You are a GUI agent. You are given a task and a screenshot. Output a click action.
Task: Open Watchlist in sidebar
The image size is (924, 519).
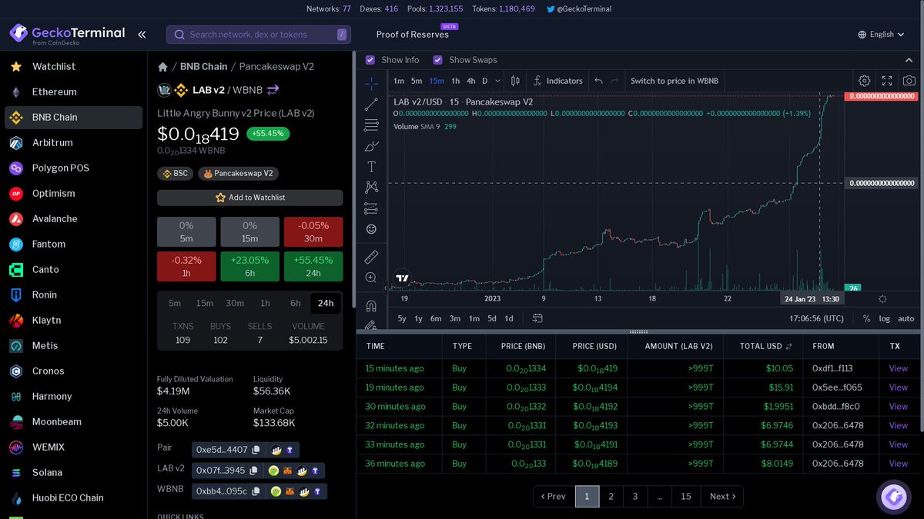point(73,67)
